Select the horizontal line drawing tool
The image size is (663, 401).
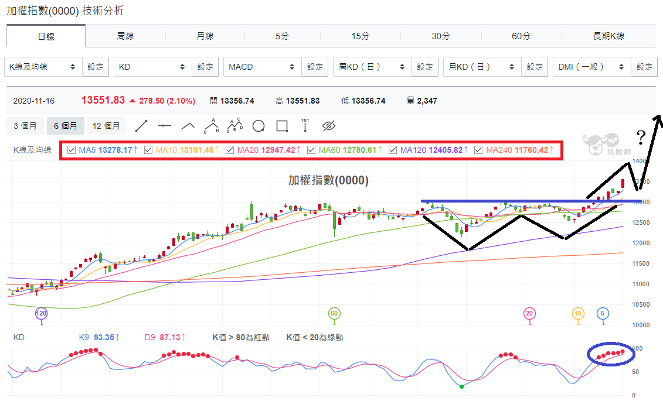point(165,126)
